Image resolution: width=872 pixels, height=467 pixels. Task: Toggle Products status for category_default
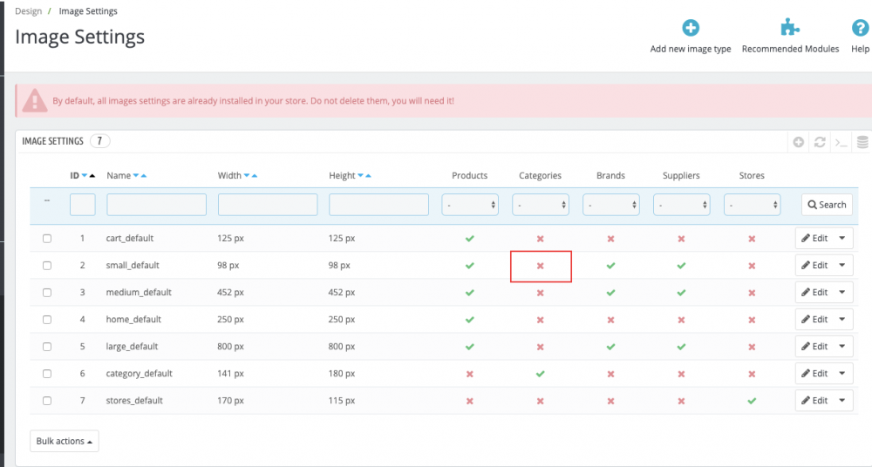[x=470, y=374]
